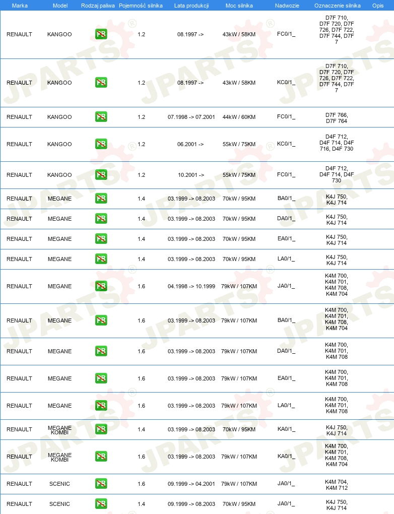Click 55kW / 75KM in 10.2001 row
The height and width of the screenshot is (514, 394).
239,175
